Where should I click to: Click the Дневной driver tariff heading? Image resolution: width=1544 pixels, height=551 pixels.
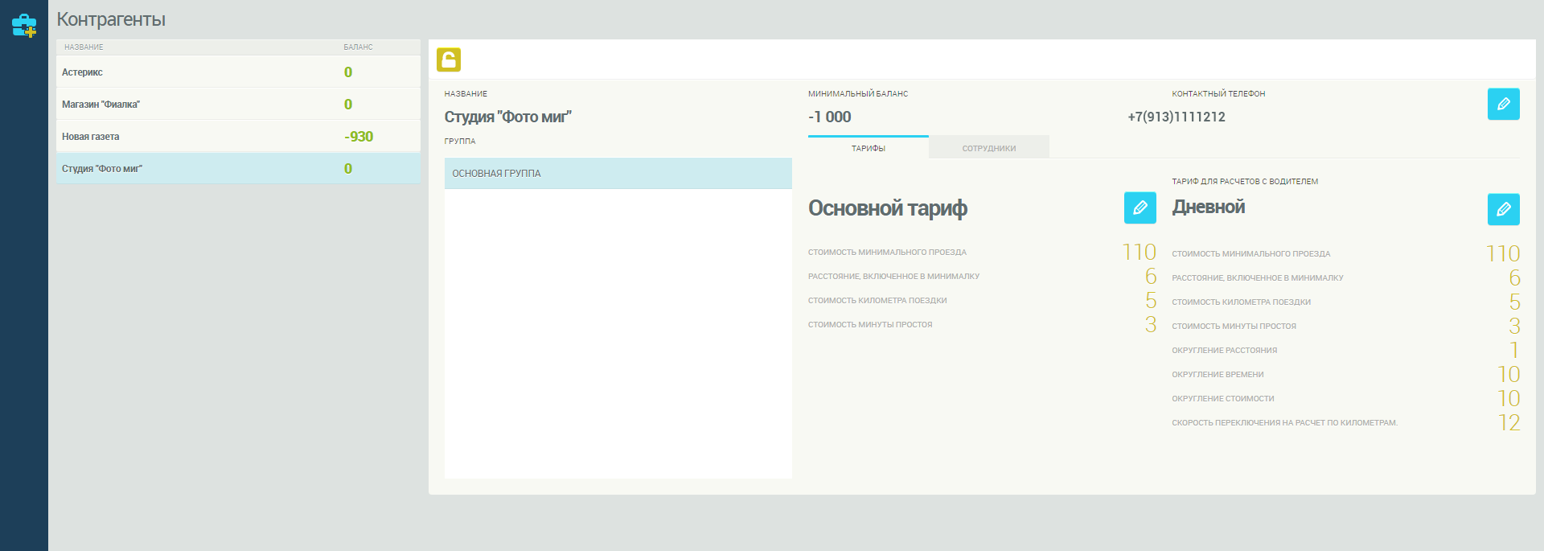point(1208,208)
